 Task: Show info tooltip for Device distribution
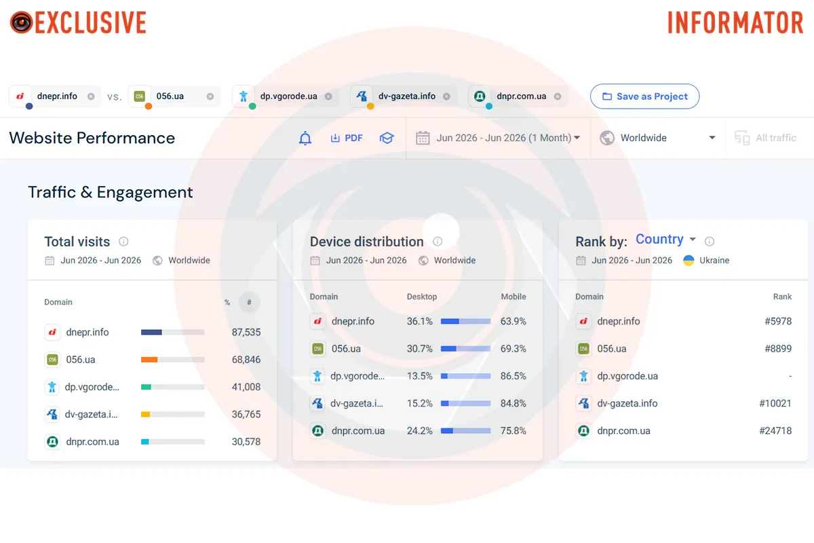[438, 241]
